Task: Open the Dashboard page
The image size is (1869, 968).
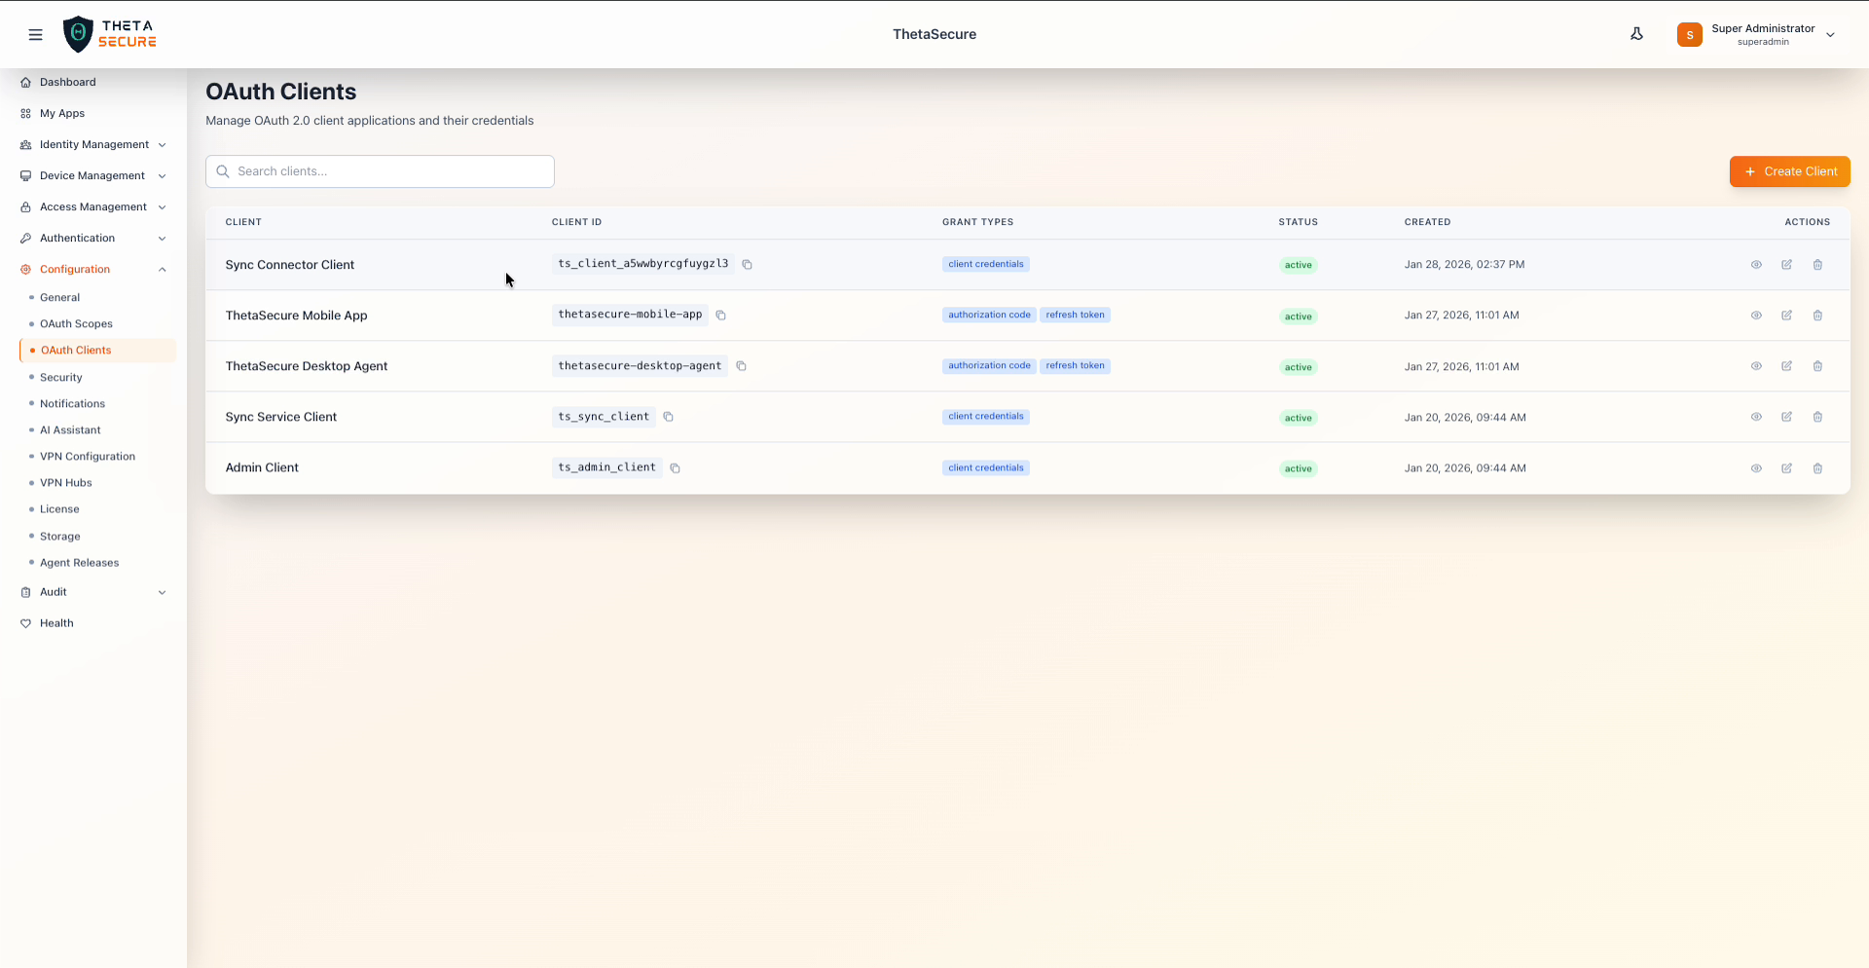Action: pos(66,82)
